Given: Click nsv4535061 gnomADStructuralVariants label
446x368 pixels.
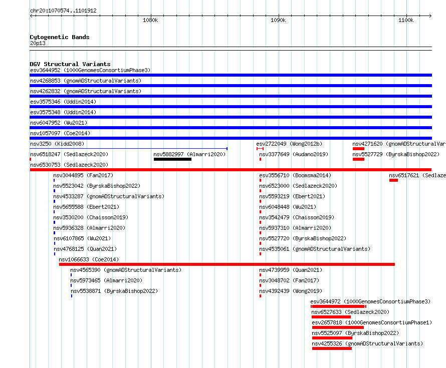Looking at the screenshot, I should tap(315, 249).
